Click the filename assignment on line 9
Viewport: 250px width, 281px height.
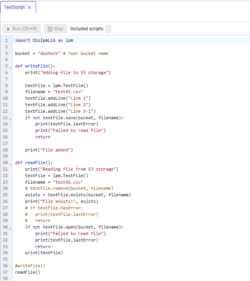coord(54,92)
